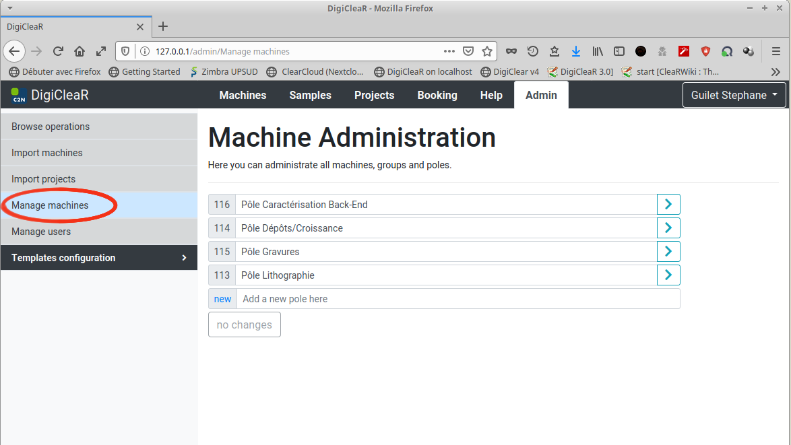Switch to the Samples tab

click(310, 96)
